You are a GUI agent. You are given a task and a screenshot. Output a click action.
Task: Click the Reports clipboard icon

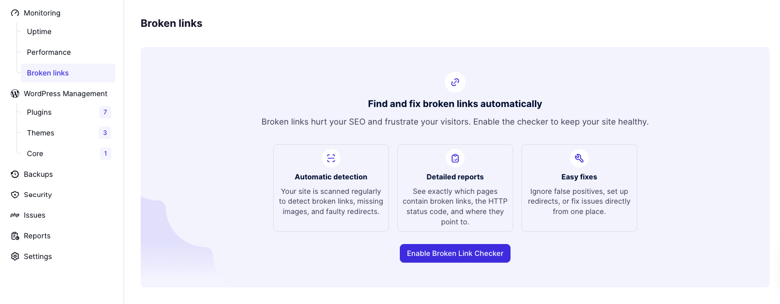[x=15, y=236]
